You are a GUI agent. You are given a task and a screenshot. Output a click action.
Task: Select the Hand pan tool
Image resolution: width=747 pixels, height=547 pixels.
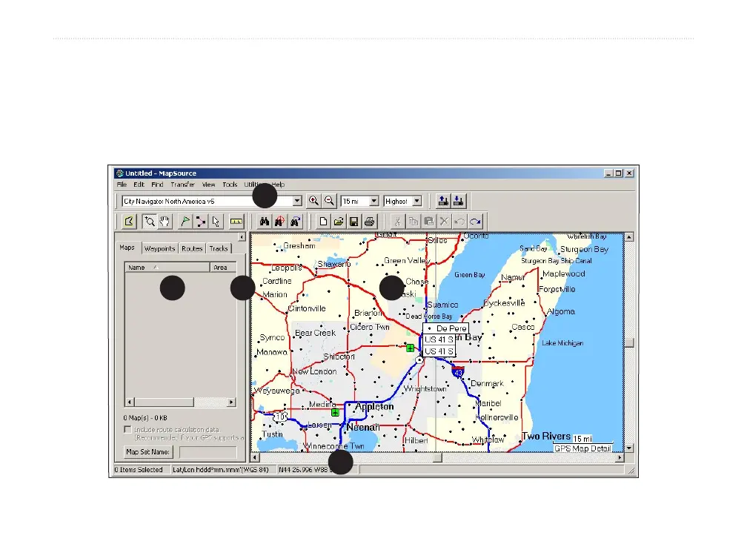coord(165,221)
